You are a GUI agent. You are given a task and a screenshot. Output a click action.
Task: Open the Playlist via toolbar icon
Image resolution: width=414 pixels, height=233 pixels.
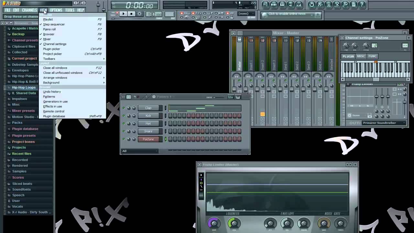[265, 5]
